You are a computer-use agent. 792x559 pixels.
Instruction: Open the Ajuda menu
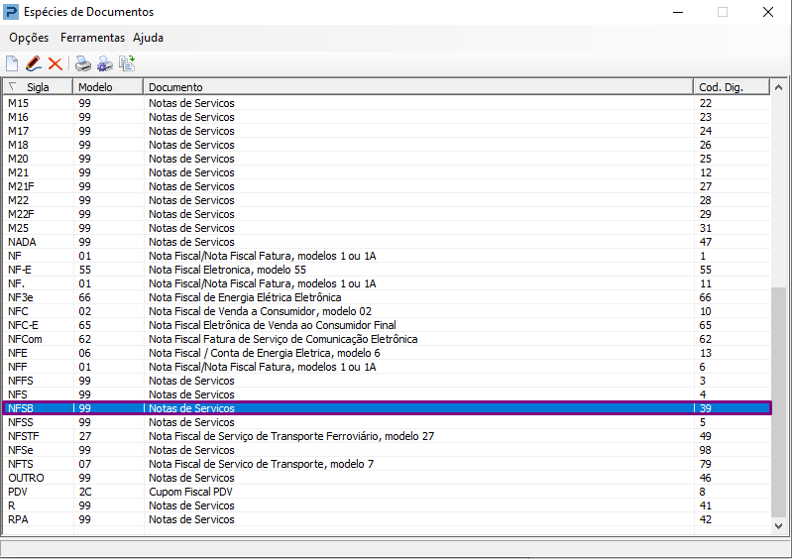(x=148, y=38)
